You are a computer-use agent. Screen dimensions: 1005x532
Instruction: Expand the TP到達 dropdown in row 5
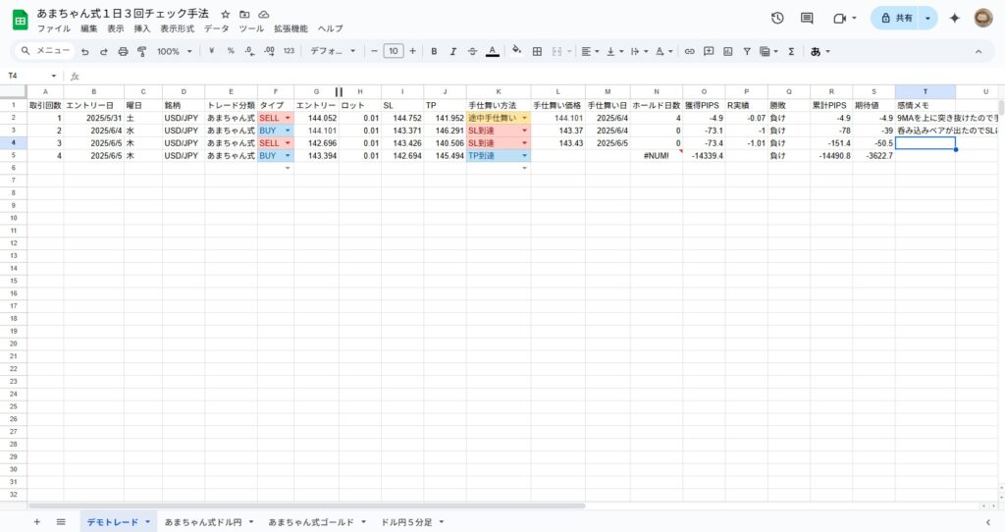[x=524, y=155]
